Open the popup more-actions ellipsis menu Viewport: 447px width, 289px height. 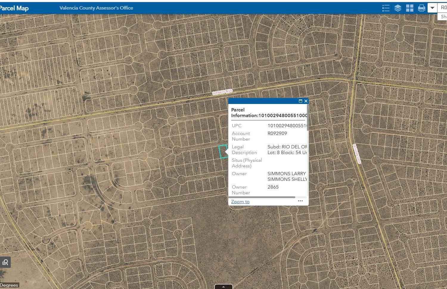[300, 201]
